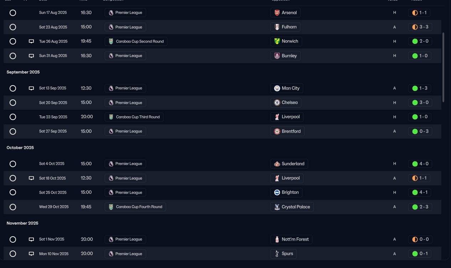Click the vertical scrollbar thumb on the right
451x268 pixels.
point(444,67)
